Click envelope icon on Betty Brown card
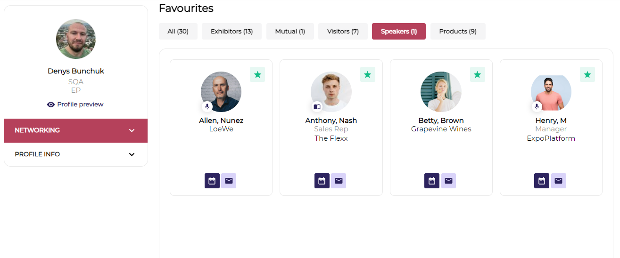Screen dimensions: 620x258 448,181
